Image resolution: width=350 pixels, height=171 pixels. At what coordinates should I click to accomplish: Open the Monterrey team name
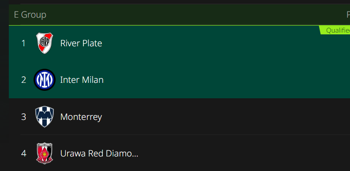(81, 117)
